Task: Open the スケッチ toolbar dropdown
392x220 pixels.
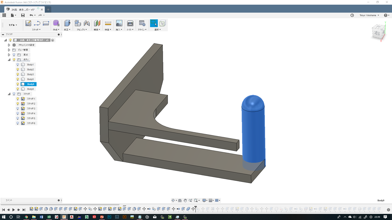Action: click(x=36, y=30)
